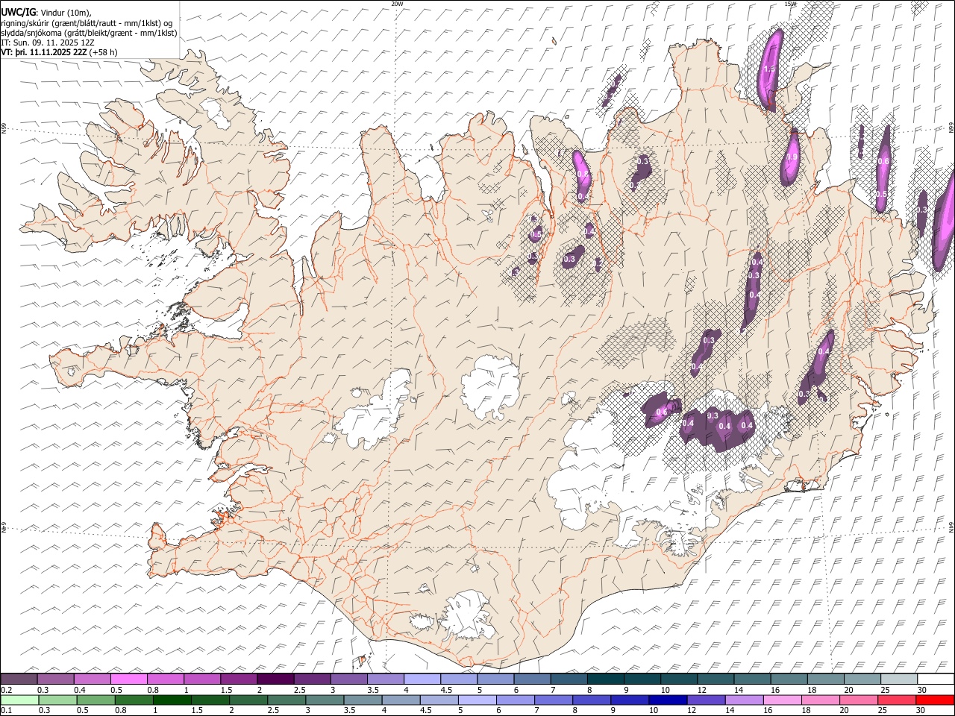Click the white 30 swatch in upper scale
The width and height of the screenshot is (955, 716).
tap(936, 679)
